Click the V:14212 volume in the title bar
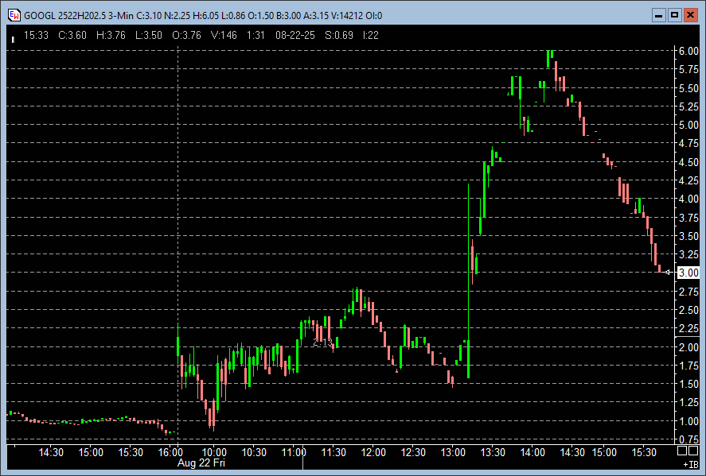The width and height of the screenshot is (706, 476). pos(347,16)
